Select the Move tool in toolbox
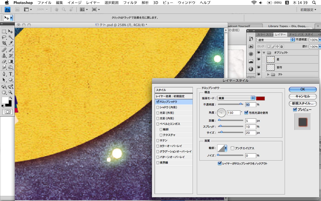The height and width of the screenshot is (201, 321). tap(11, 31)
